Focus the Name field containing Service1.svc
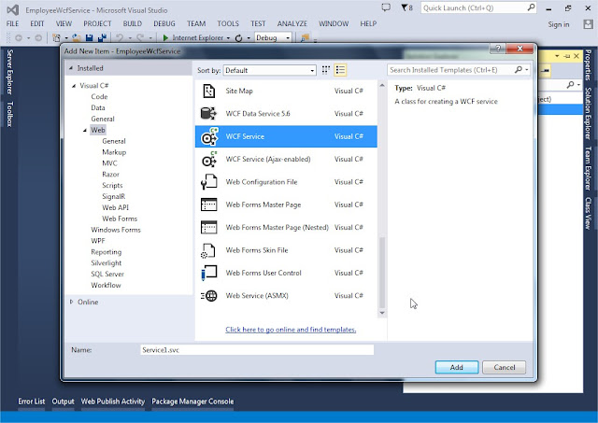 [x=257, y=350]
